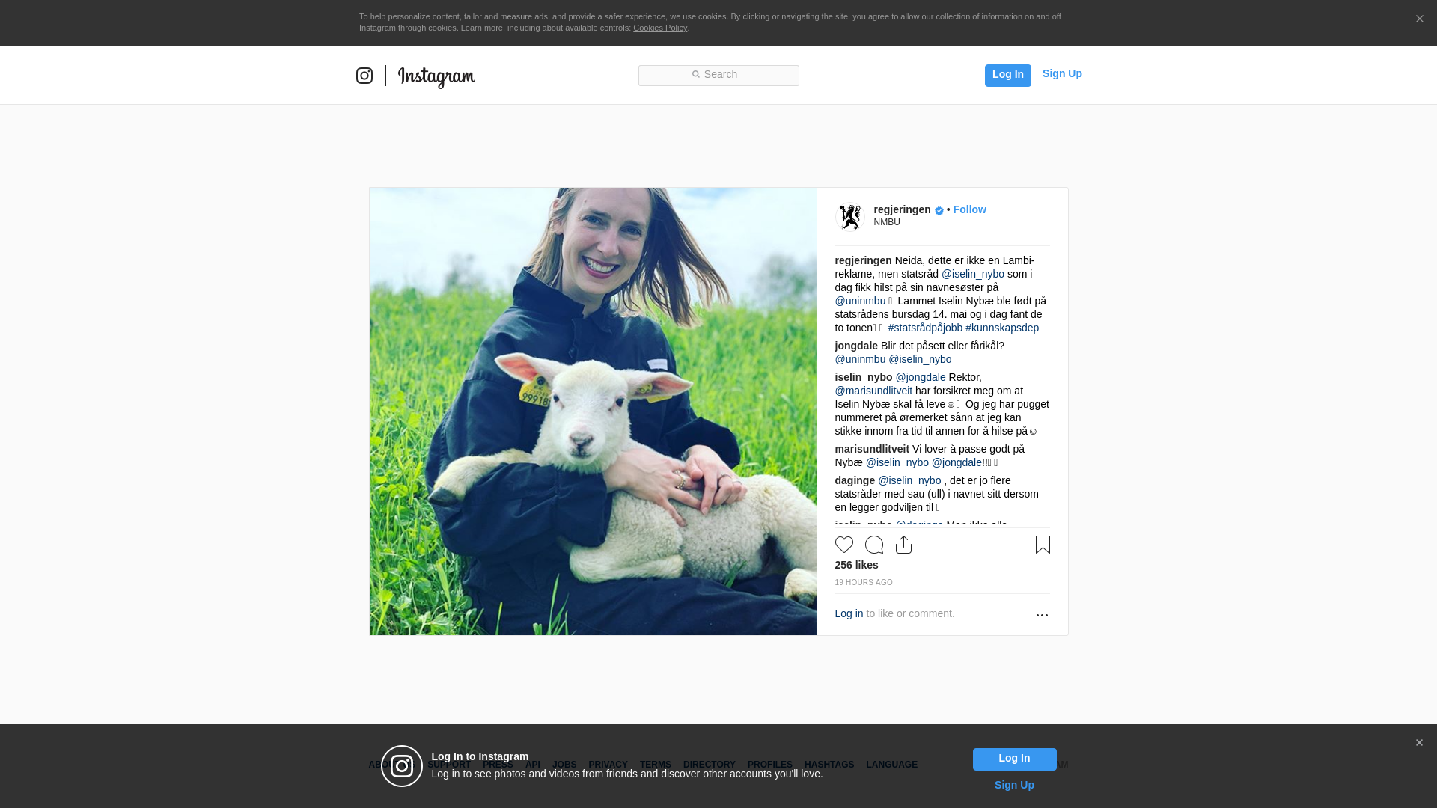
Task: Open comments via speech bubble icon
Action: (x=874, y=545)
